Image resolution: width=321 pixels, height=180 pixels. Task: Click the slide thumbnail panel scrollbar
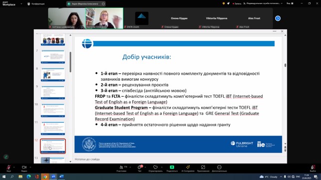[x=70, y=62]
